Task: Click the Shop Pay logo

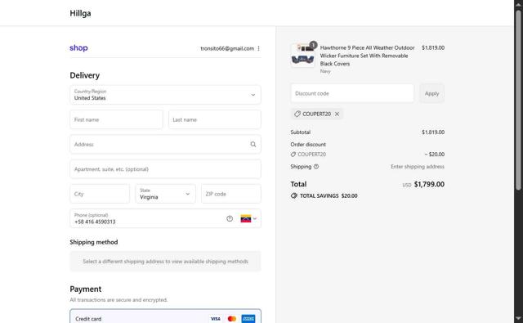Action: coord(78,48)
